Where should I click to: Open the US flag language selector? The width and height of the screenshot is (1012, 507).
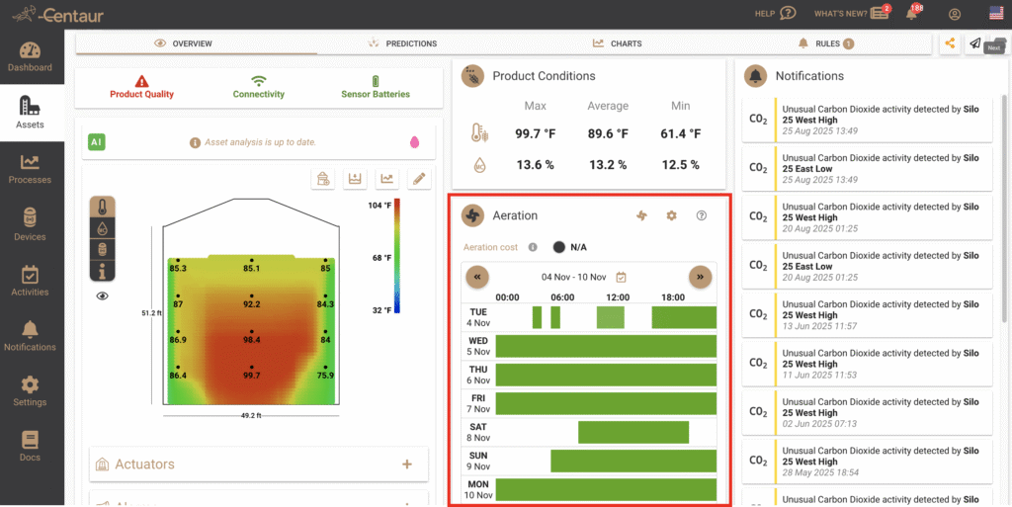click(996, 13)
